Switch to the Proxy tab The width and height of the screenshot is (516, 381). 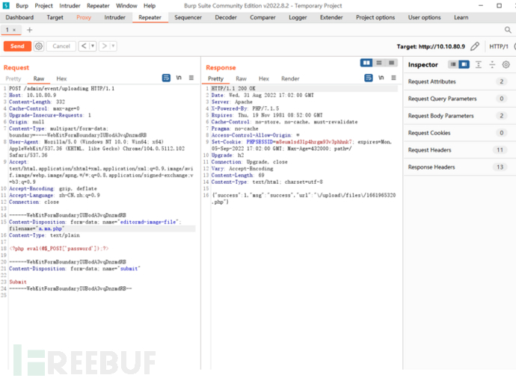tap(84, 17)
